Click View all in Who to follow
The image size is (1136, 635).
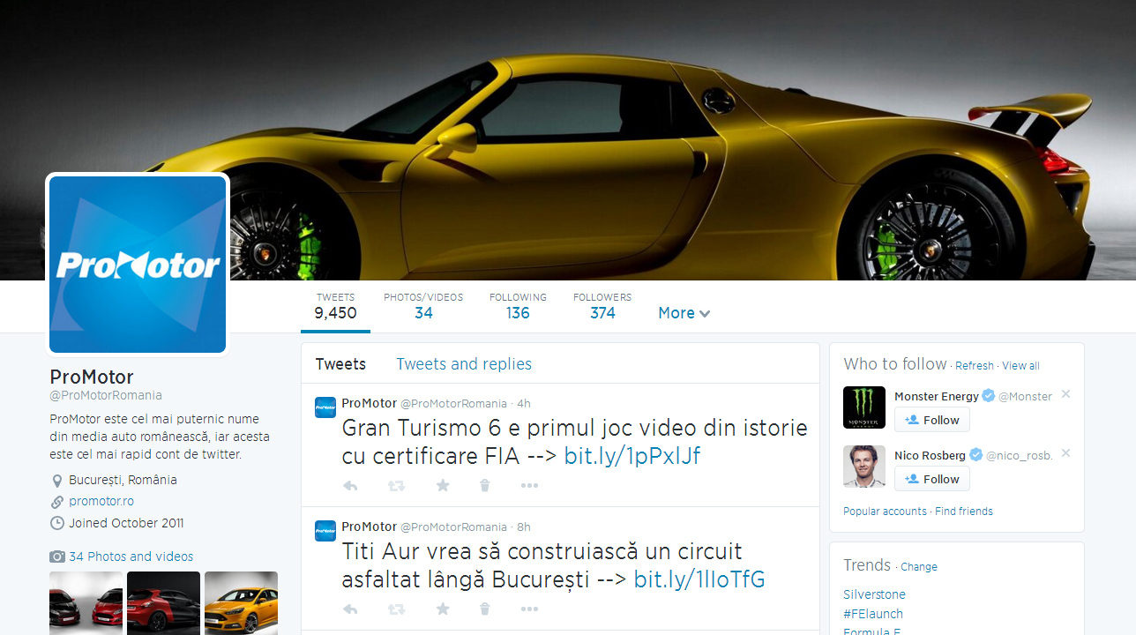pos(1020,366)
